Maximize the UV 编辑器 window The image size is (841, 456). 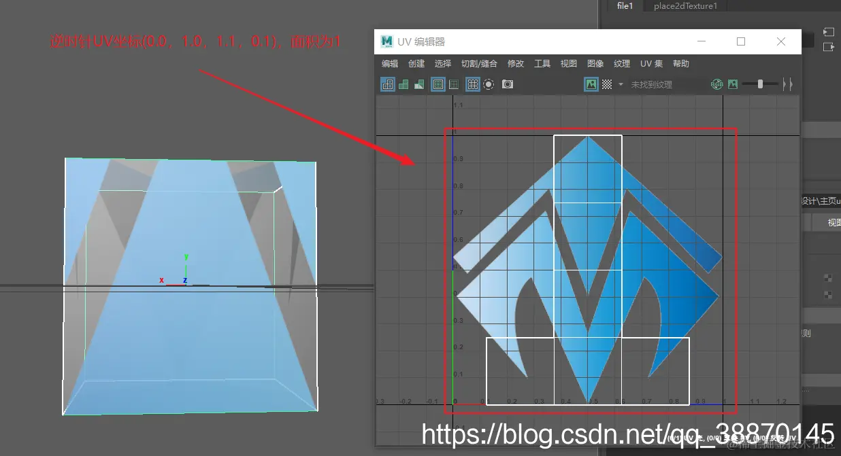coord(741,41)
